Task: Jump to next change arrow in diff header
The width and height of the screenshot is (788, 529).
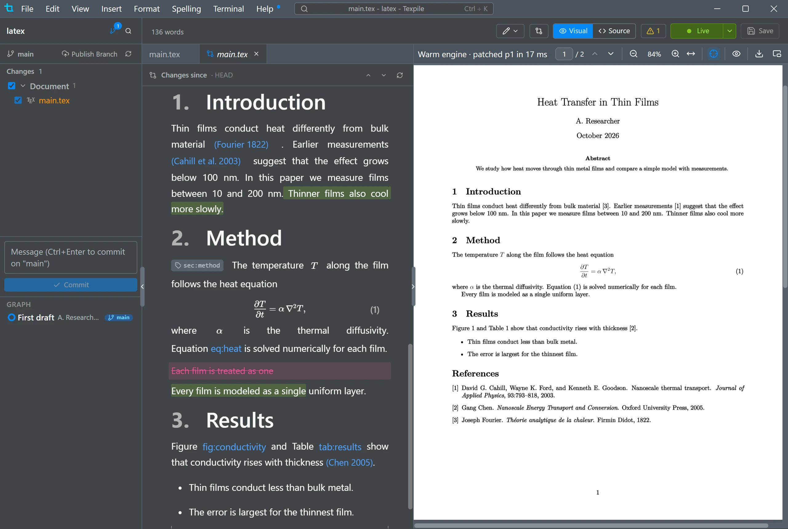Action: [384, 75]
